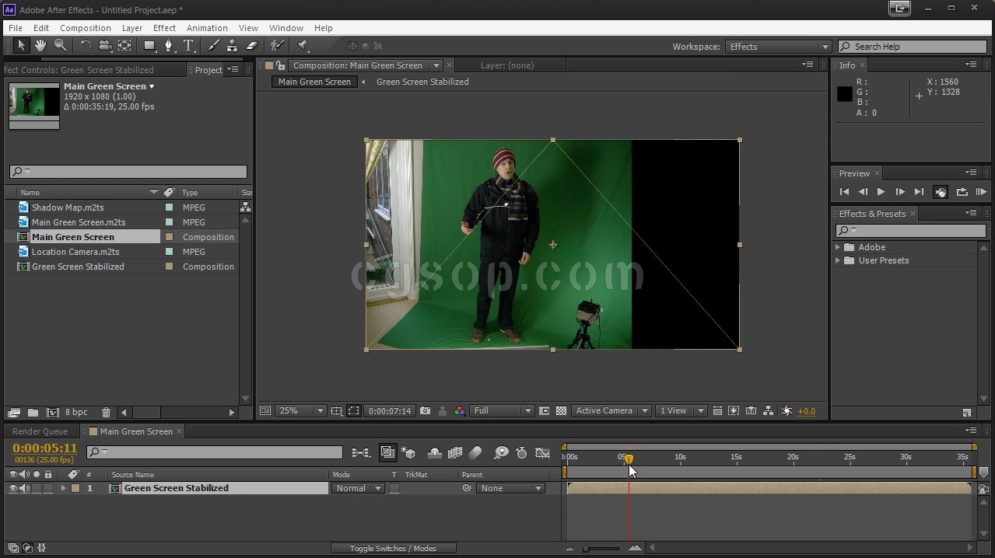Image resolution: width=995 pixels, height=558 pixels.
Task: Expand the User Presets folder
Action: (x=838, y=260)
